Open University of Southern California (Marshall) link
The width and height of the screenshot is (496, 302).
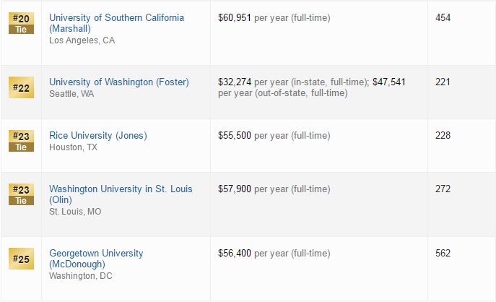pyautogui.click(x=116, y=23)
